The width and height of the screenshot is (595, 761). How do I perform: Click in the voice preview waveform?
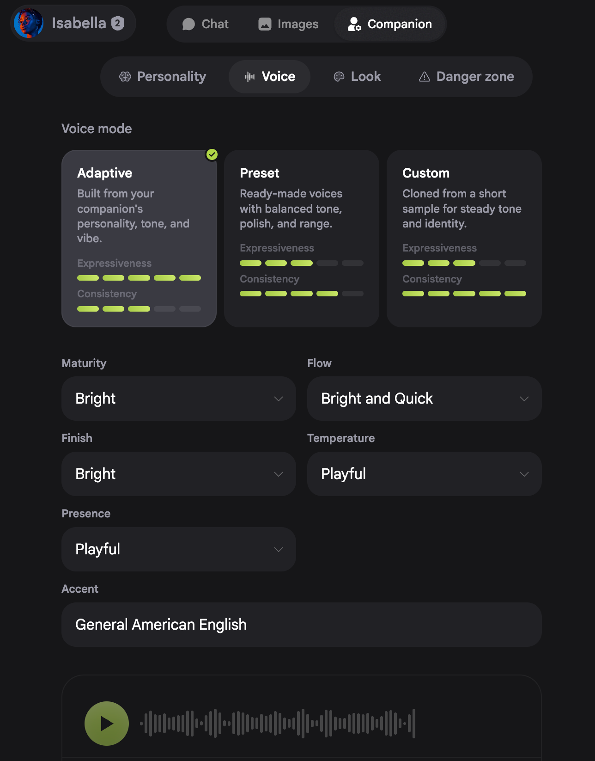pos(278,724)
